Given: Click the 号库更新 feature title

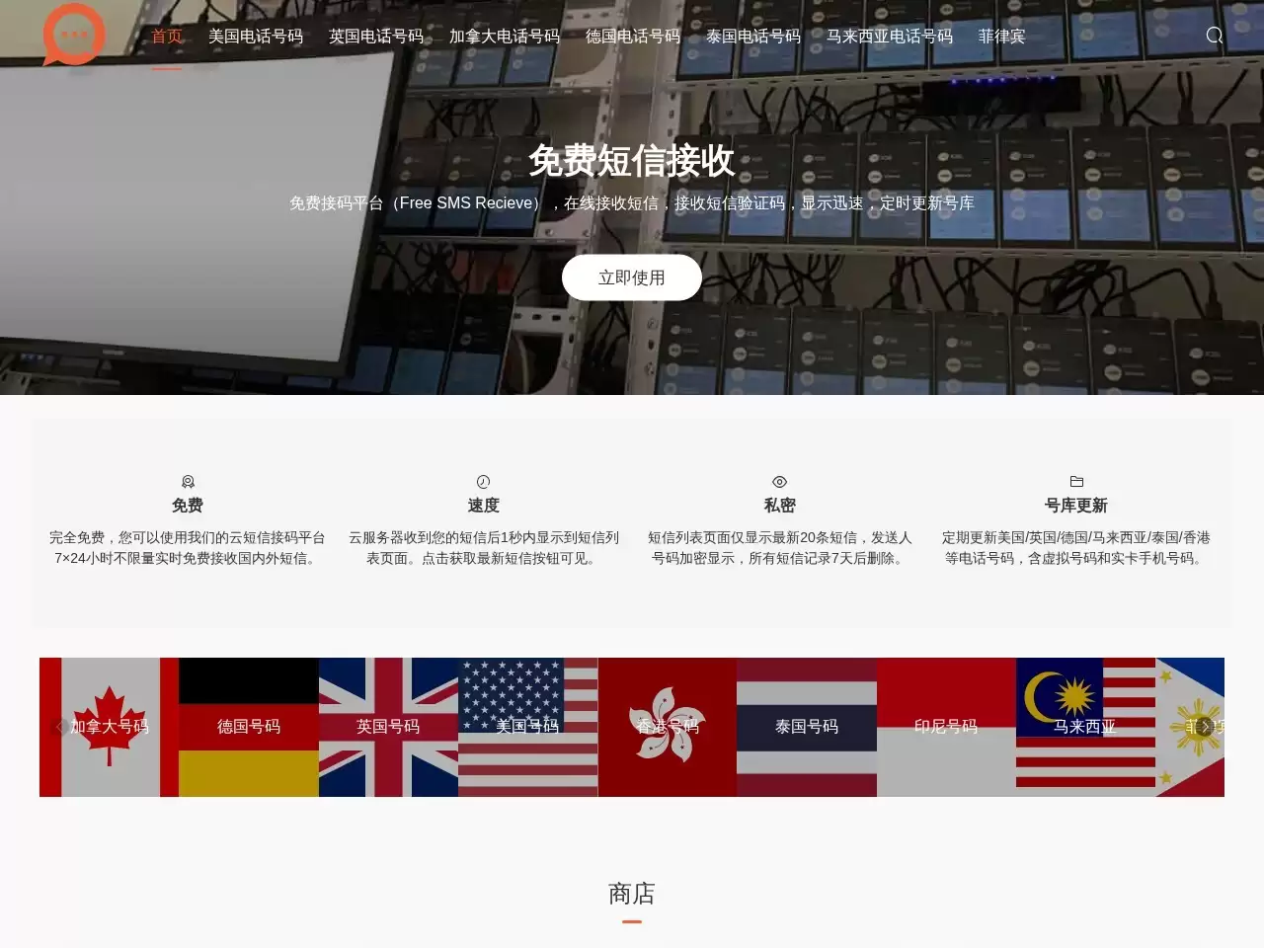Looking at the screenshot, I should (x=1076, y=506).
